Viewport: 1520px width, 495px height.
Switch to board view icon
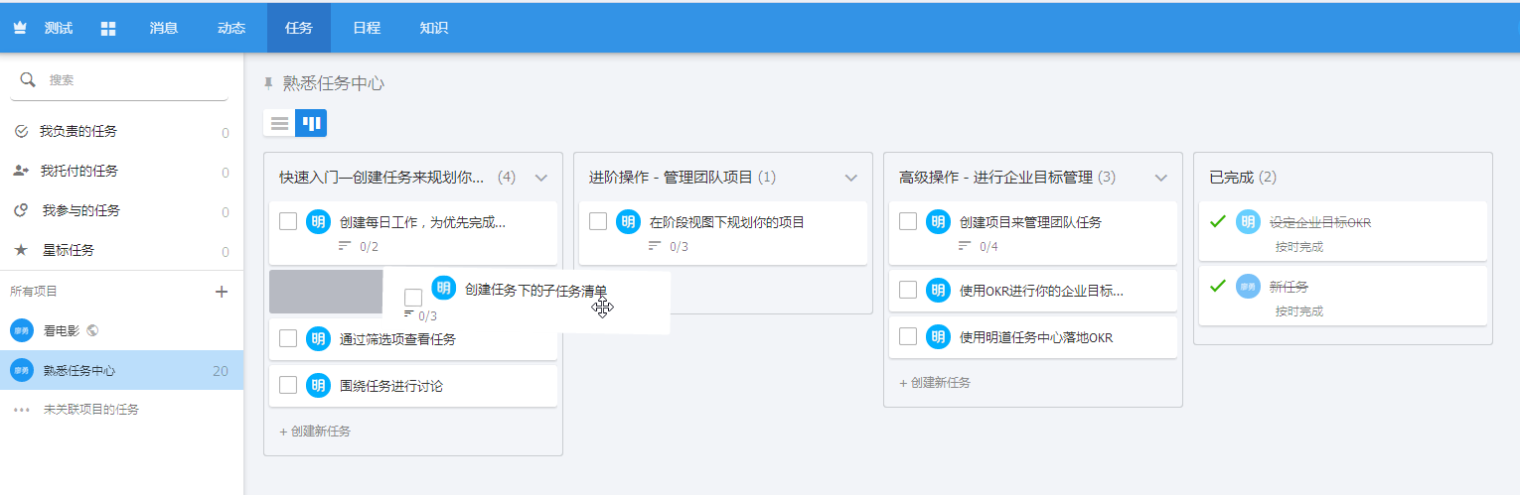coord(311,123)
